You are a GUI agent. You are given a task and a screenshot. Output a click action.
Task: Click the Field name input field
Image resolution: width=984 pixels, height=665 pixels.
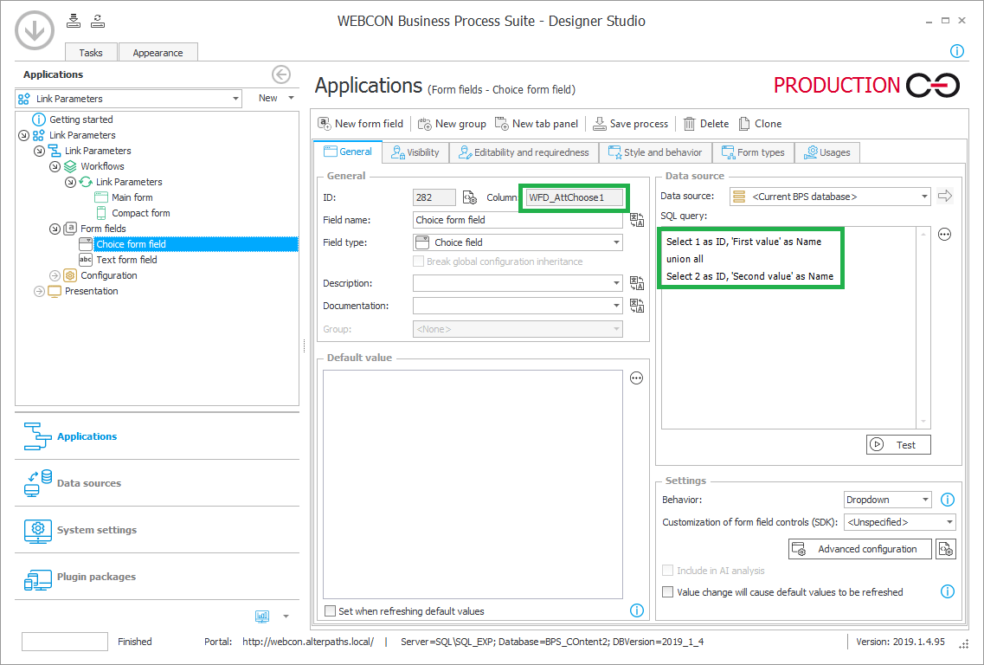coord(517,220)
